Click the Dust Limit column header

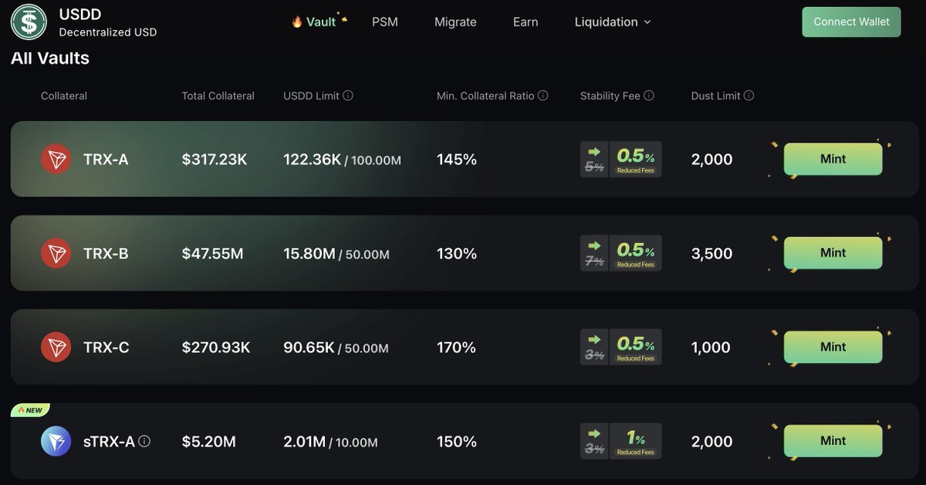716,96
